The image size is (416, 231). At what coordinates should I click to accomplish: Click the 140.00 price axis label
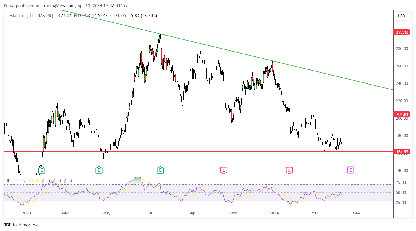[x=402, y=170]
